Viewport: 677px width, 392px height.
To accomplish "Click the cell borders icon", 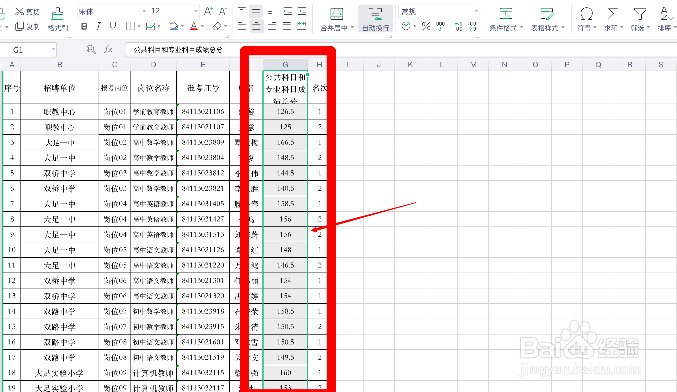I will tap(130, 26).
